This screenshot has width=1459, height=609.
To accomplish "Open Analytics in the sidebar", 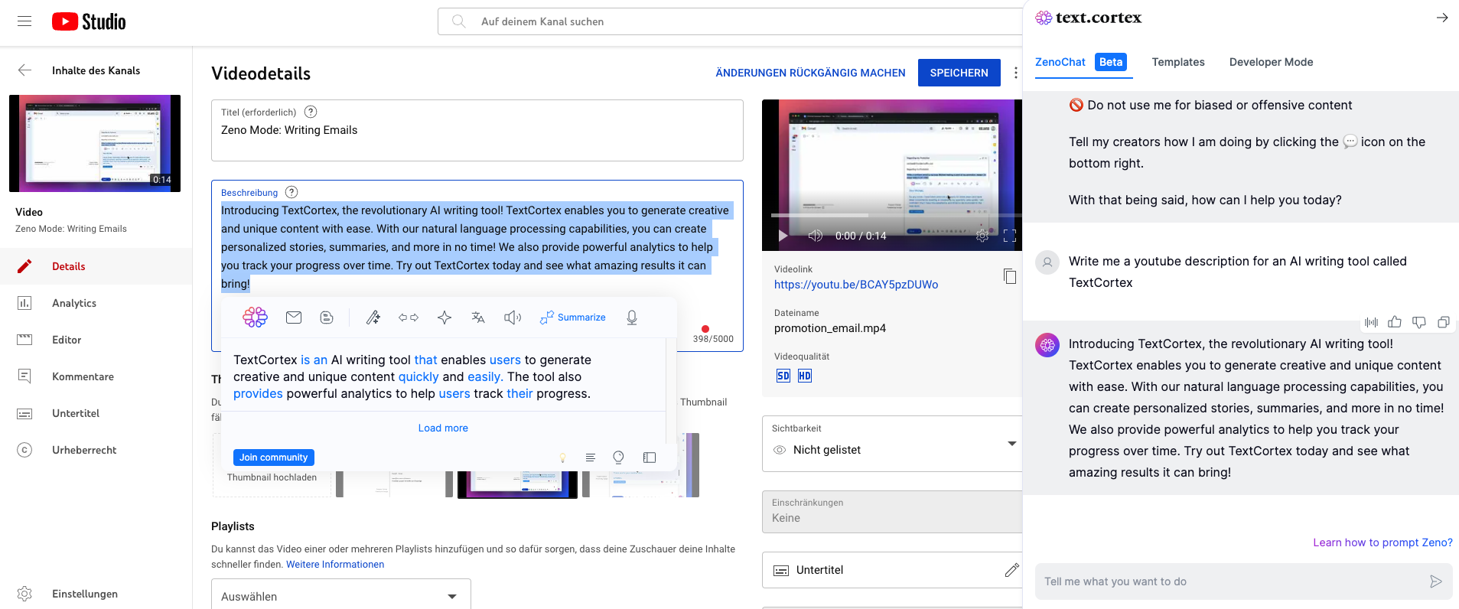I will coord(96,303).
